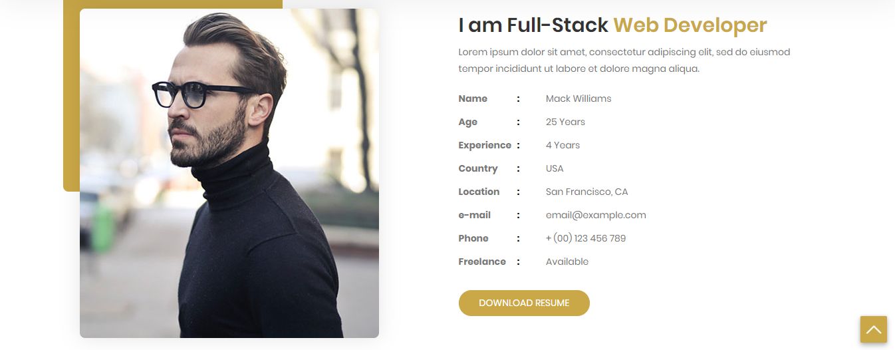Click the scroll-to-top arrow icon

point(873,329)
